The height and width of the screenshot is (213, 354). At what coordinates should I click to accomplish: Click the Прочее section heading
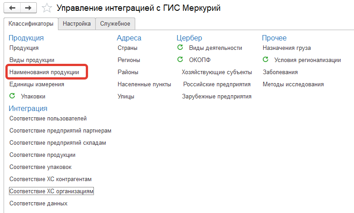pyautogui.click(x=274, y=38)
